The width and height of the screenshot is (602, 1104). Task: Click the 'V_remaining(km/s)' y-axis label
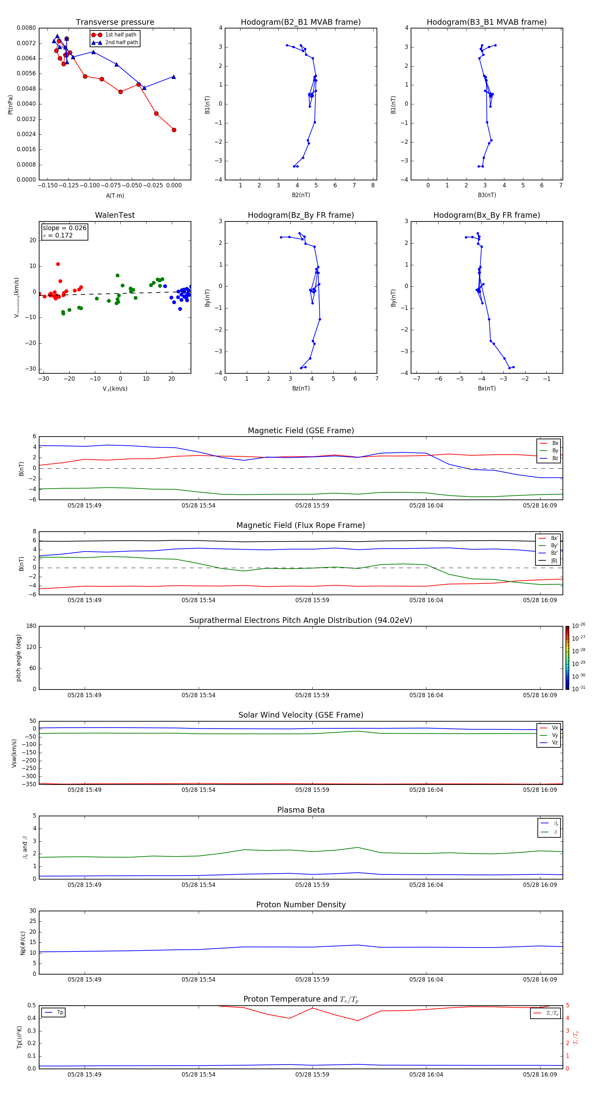(x=16, y=297)
